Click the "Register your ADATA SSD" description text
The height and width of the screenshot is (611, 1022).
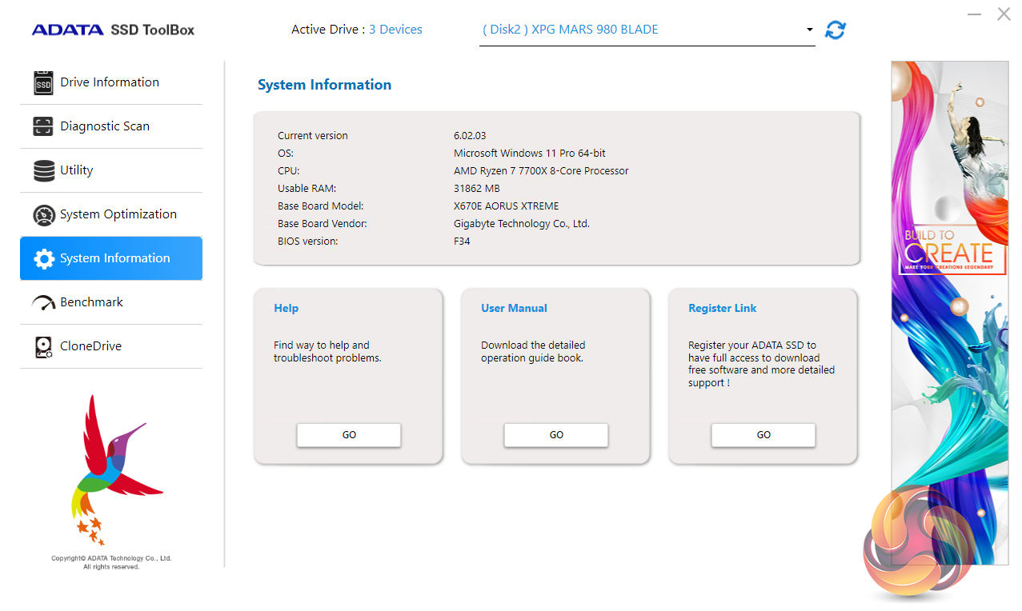click(x=761, y=364)
